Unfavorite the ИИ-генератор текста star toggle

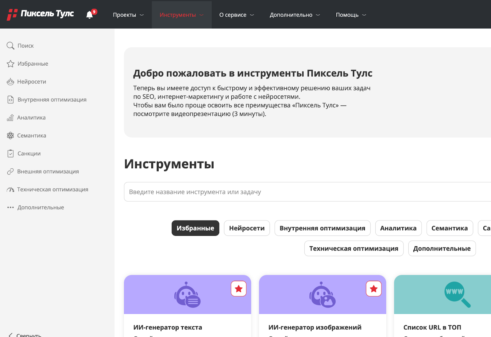238,289
